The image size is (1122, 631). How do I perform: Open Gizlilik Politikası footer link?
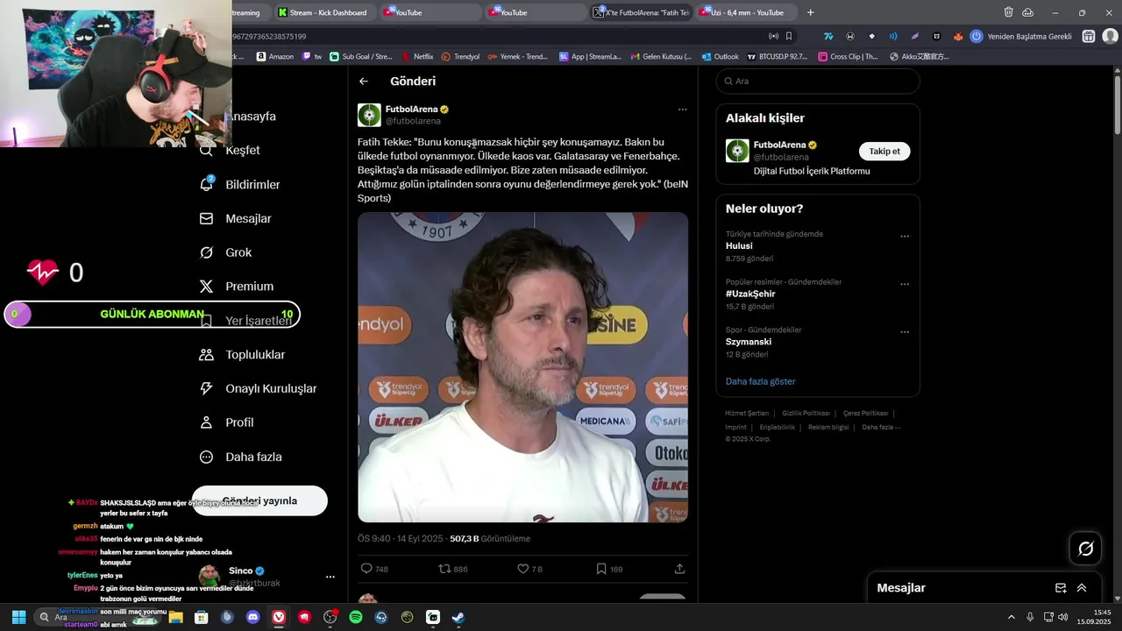pyautogui.click(x=806, y=414)
